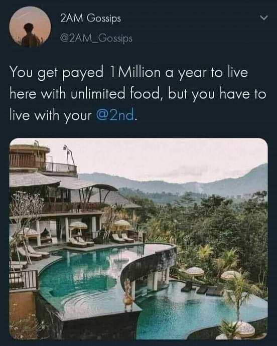Click the text "here with unlimited food"
277x346 pixels.
pos(84,94)
